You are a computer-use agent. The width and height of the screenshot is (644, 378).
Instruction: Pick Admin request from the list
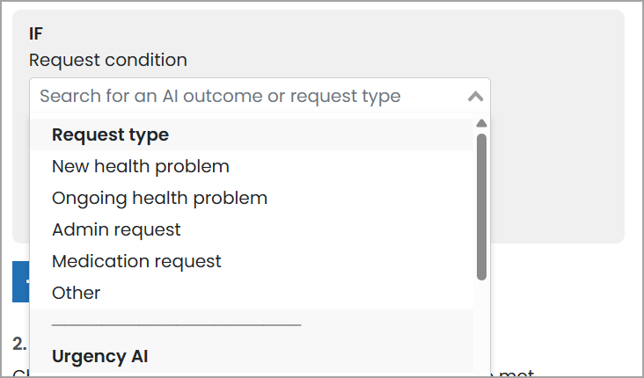pos(116,229)
